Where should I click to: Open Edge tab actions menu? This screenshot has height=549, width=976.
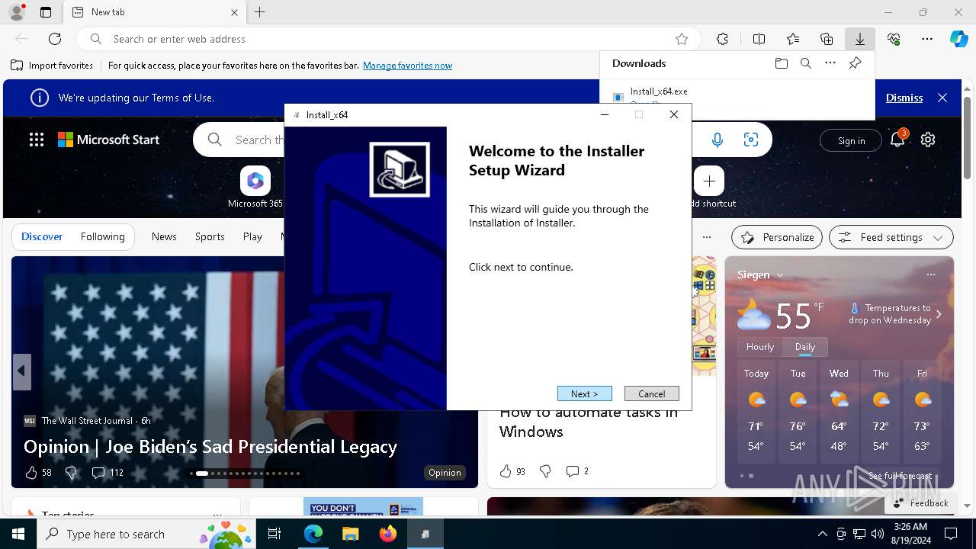[46, 12]
